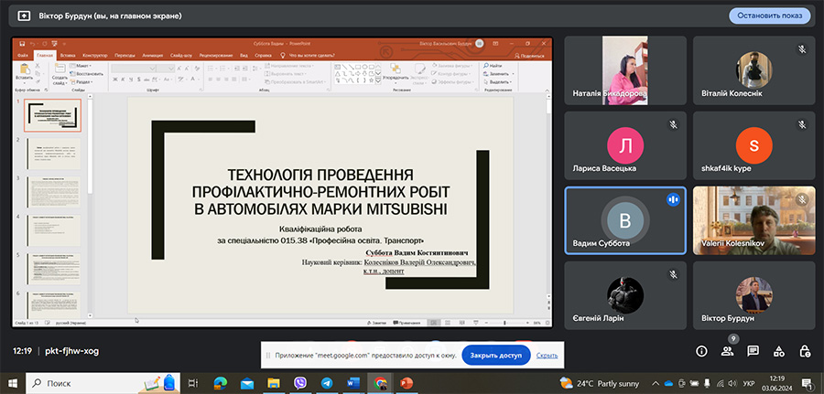Select the second slide thumbnail
Screen dimensions: 824x394
(x=55, y=153)
